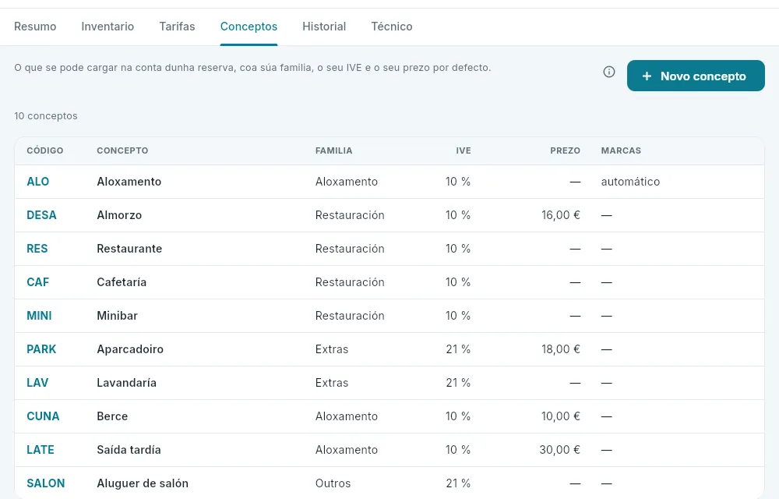Open the CAF concept code

point(37,282)
